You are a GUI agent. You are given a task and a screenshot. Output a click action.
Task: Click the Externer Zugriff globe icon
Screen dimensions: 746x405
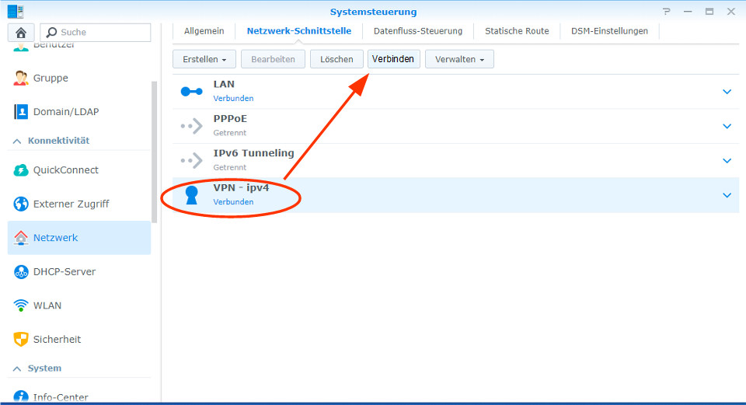(x=21, y=204)
